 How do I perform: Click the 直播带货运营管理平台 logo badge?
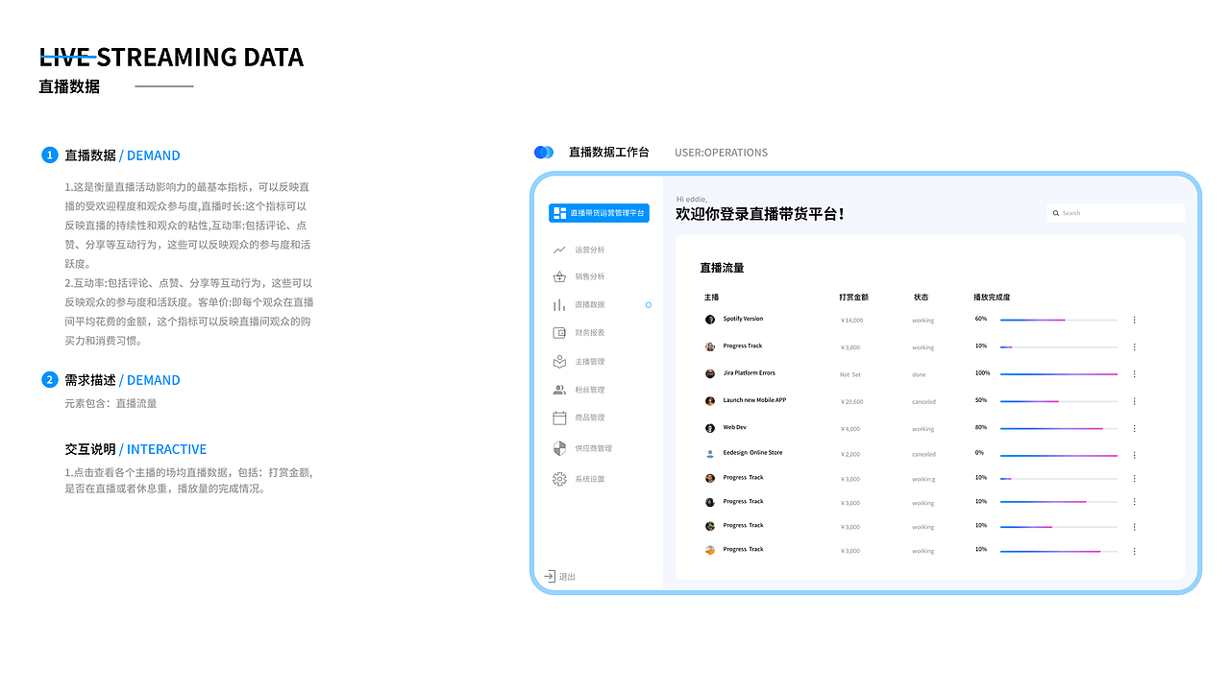pos(598,212)
